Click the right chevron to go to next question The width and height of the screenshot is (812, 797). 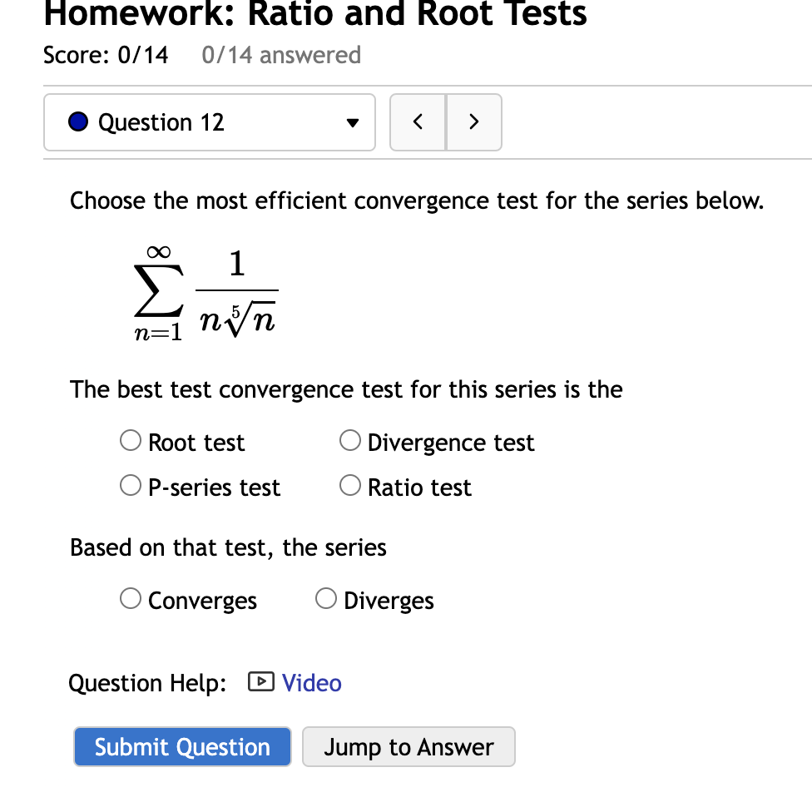[473, 121]
